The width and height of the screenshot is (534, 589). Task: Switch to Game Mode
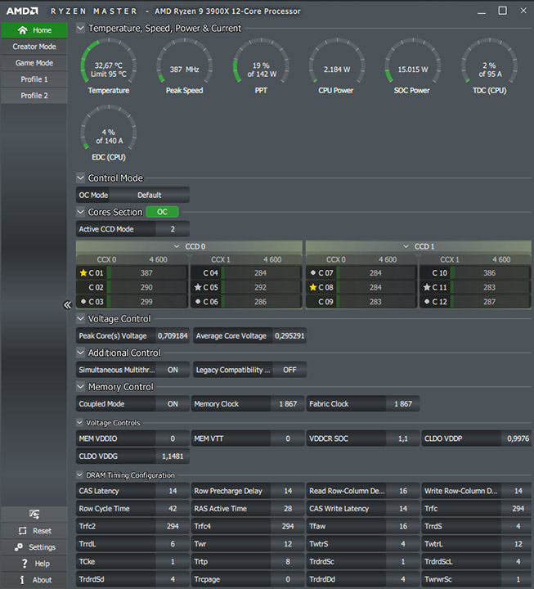(x=34, y=63)
